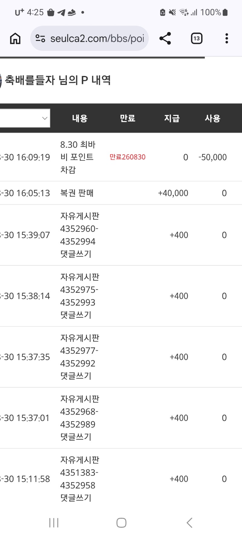This screenshot has height=538, width=242.
Task: Tap the browser home icon
Action: (x=15, y=38)
